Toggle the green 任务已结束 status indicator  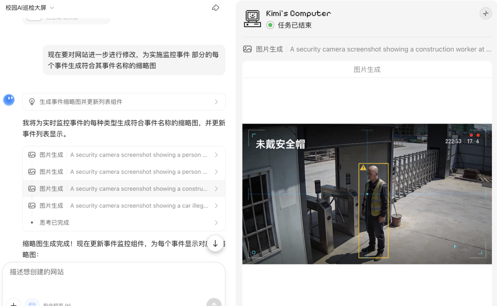tap(271, 25)
